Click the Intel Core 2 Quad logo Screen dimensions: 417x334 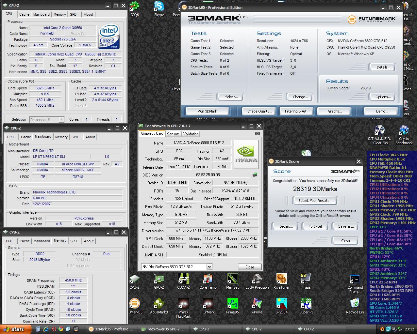click(109, 36)
